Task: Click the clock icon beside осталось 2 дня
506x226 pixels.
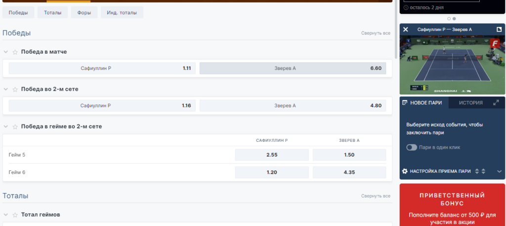Action: (x=406, y=7)
